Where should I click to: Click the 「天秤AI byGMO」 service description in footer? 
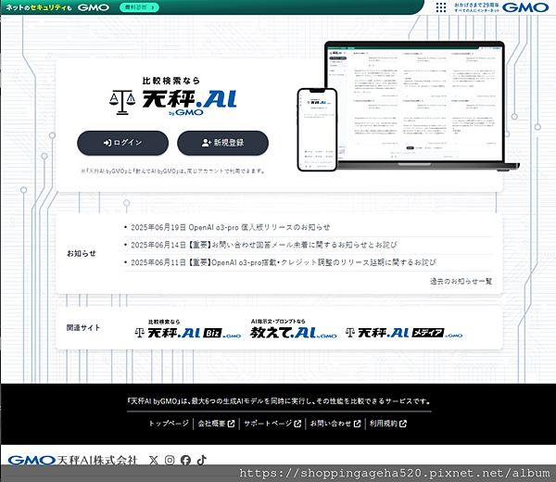279,401
